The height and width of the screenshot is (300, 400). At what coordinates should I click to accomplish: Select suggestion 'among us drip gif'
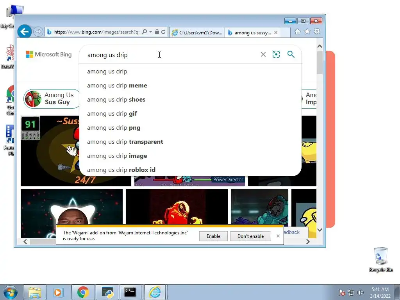point(190,114)
